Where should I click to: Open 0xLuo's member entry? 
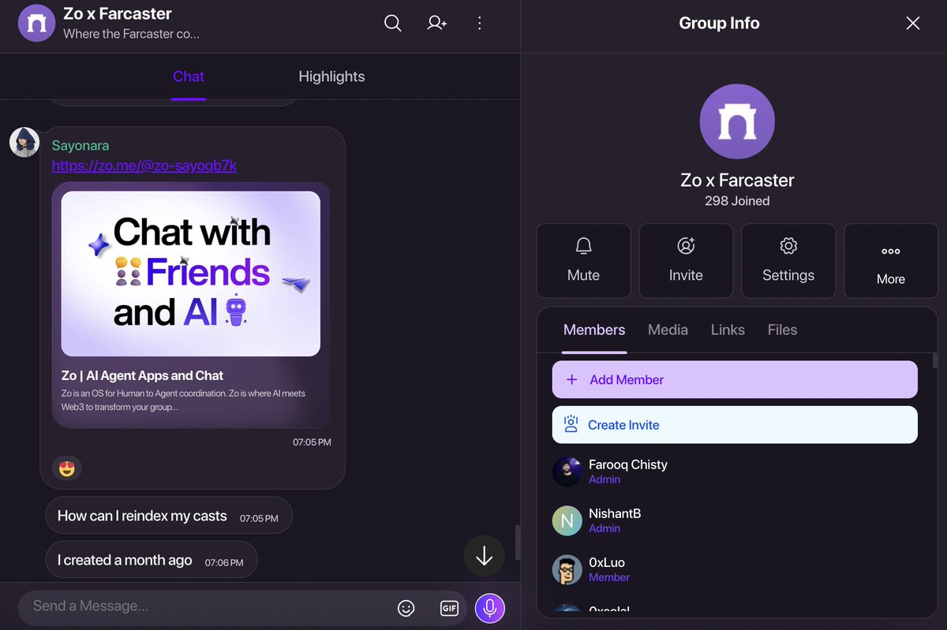tap(735, 569)
